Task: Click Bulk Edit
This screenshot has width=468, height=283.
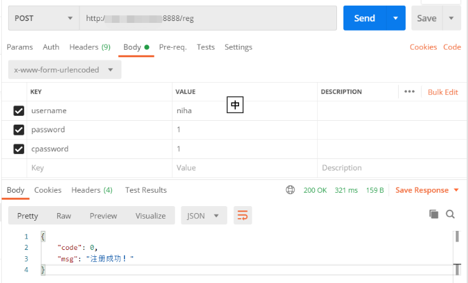Action: pos(443,92)
